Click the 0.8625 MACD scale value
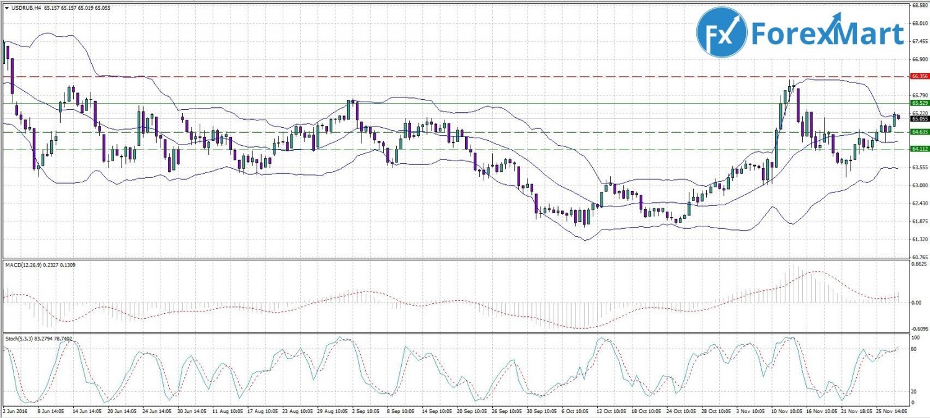 pos(919,264)
